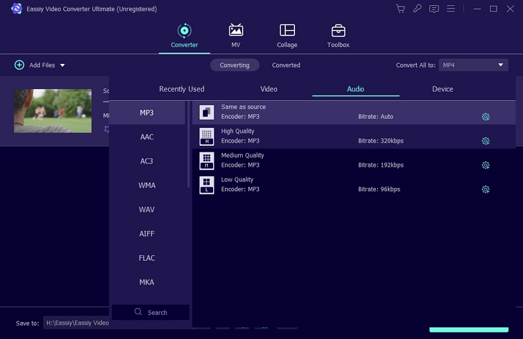This screenshot has width=523, height=339.
Task: Click the format list scrollbar
Action: (x=189, y=145)
